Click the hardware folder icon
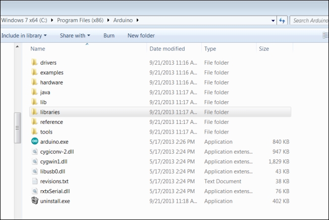The width and height of the screenshot is (329, 220). coord(34,82)
